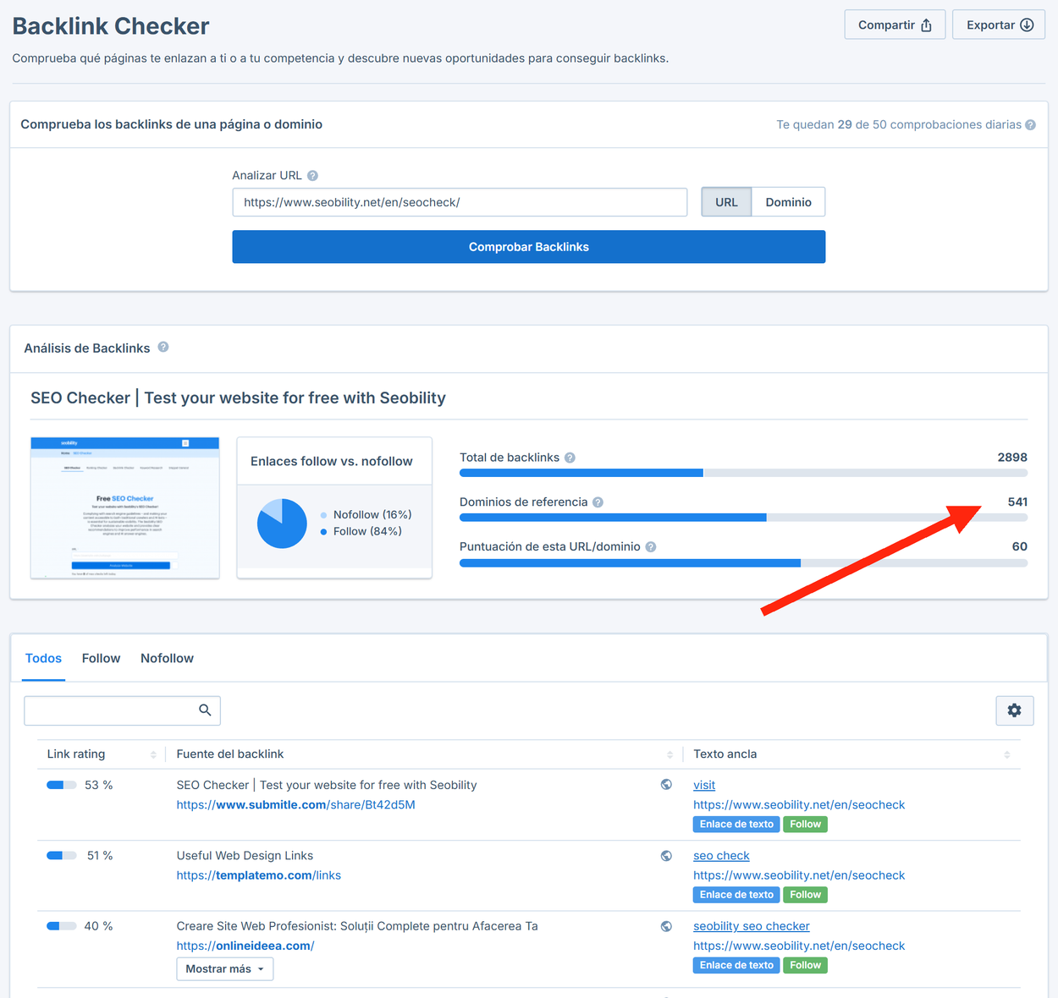The width and height of the screenshot is (1058, 998).
Task: Click the 'seobility seo checker' anchor link
Action: tap(752, 926)
